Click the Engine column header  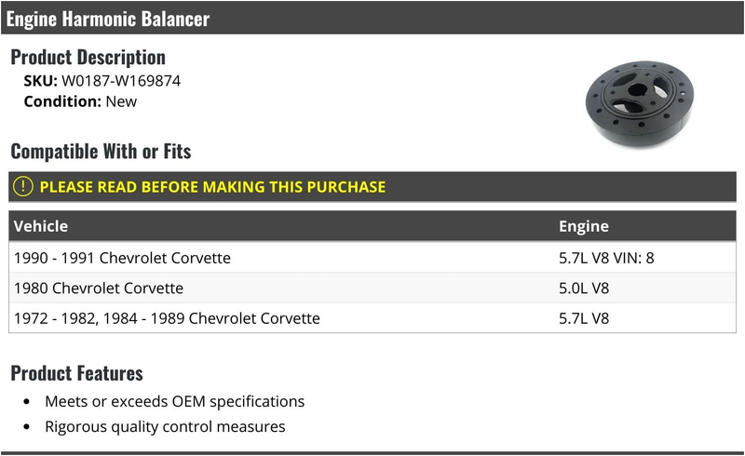(x=584, y=226)
